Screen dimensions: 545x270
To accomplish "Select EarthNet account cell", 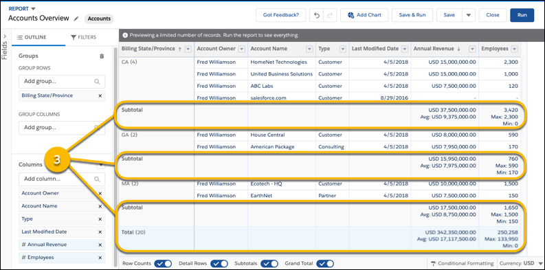I will [x=261, y=196].
